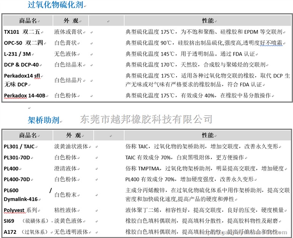Click the 白色结晶片 appearance cell
This screenshot has height=238, width=293.
68,80
